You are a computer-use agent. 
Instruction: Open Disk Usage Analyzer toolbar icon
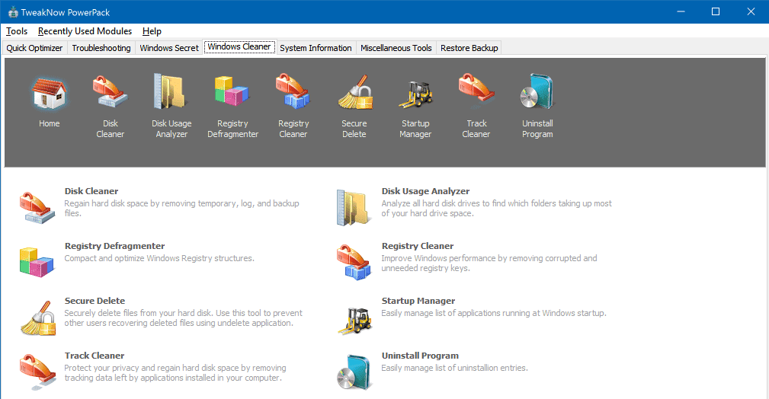171,91
